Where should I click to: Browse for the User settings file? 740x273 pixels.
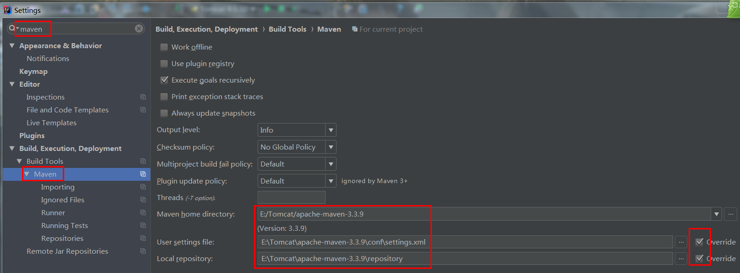point(681,242)
